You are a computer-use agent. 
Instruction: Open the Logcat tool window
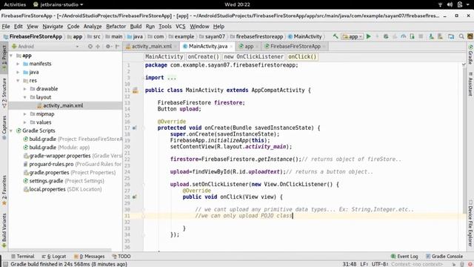54,257
